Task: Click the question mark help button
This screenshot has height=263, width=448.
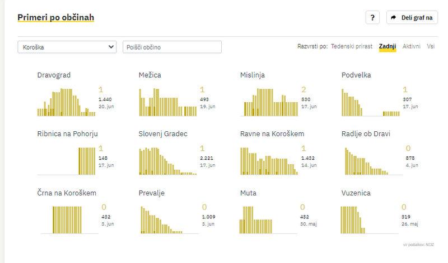Action: (373, 18)
